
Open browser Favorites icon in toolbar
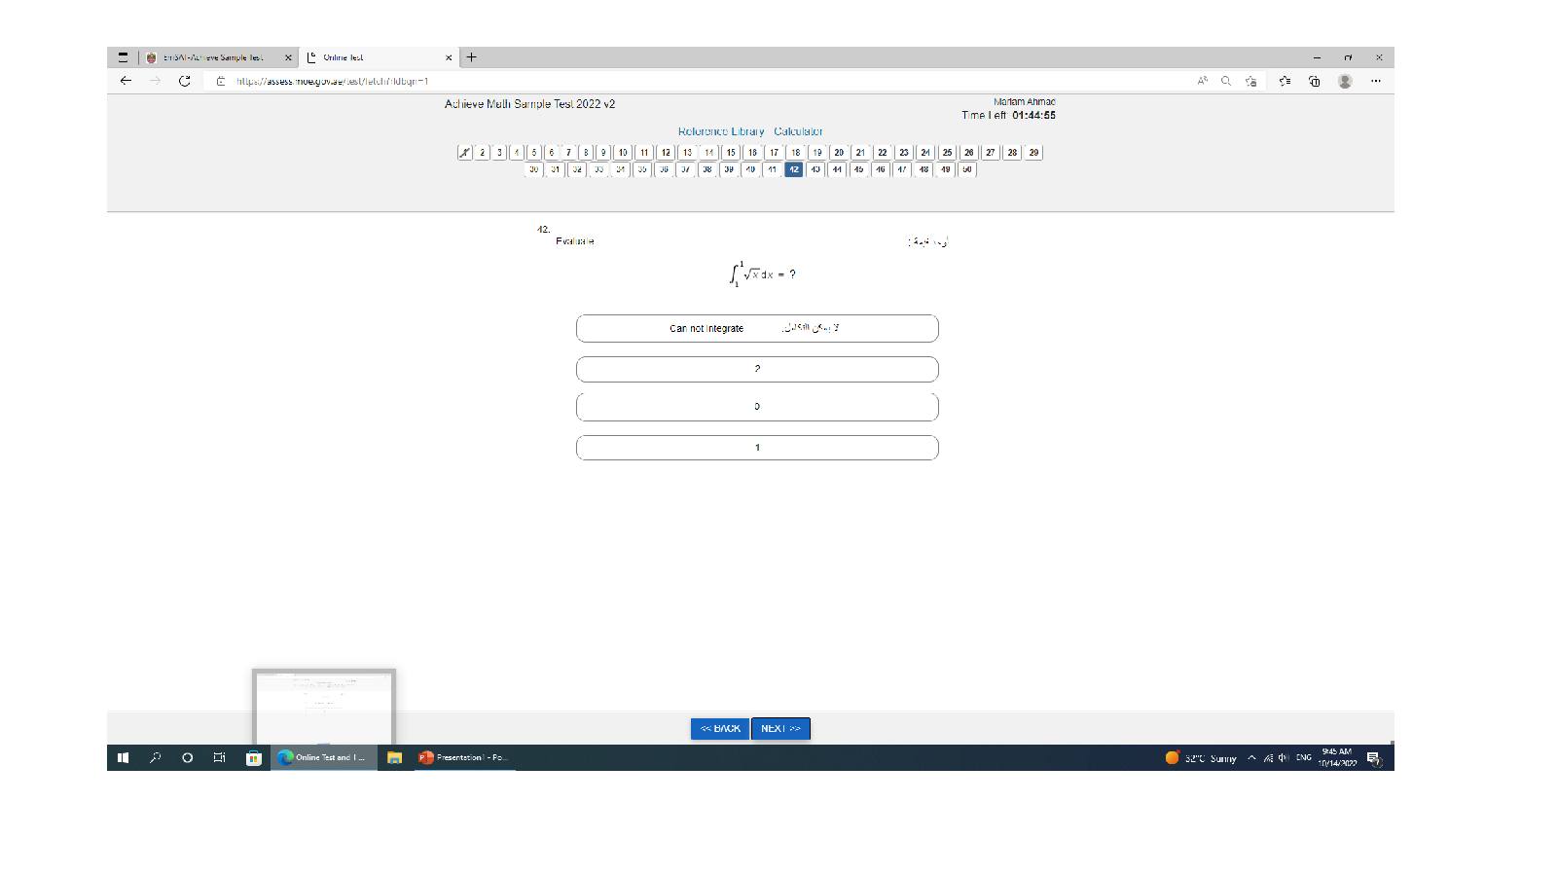[x=1285, y=81]
